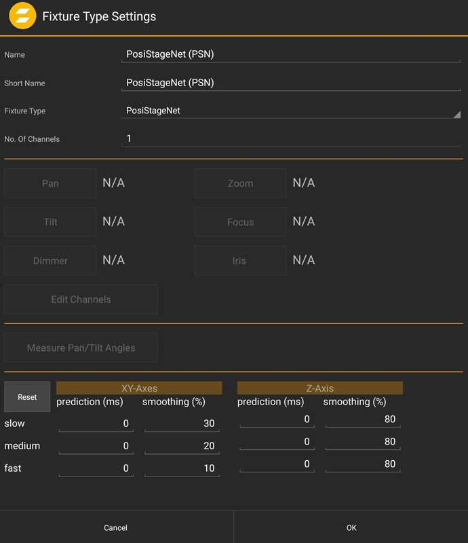The width and height of the screenshot is (468, 543).
Task: Click the Tilt channel button
Action: coord(50,222)
